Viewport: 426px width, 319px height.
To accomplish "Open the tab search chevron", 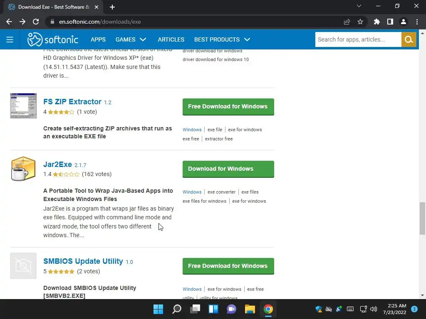I will pyautogui.click(x=359, y=6).
